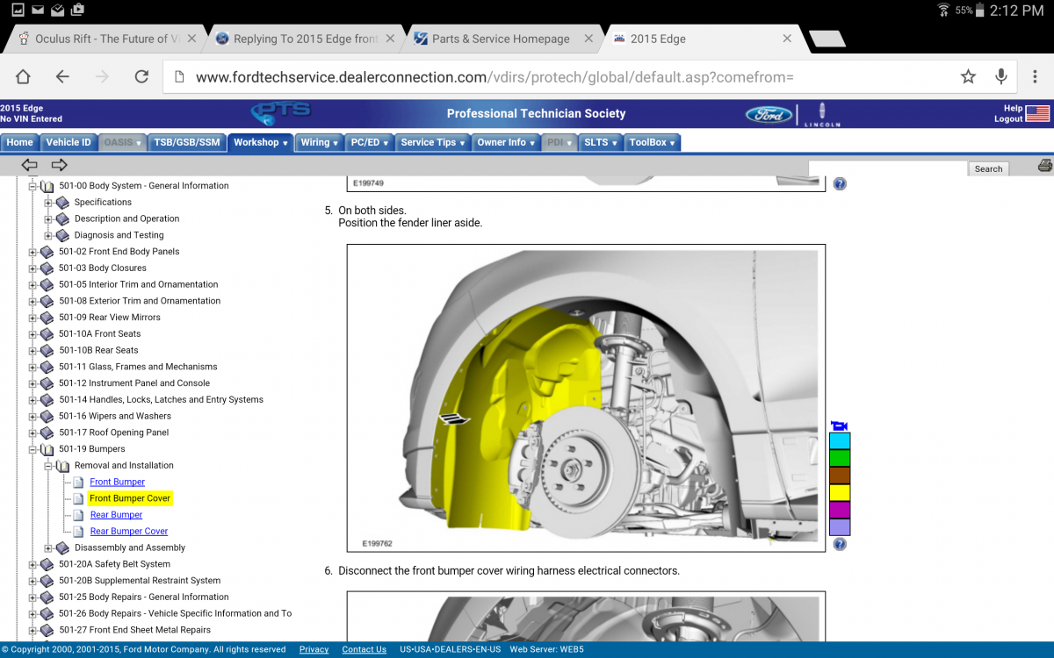Click the browser address bar URL
The height and width of the screenshot is (658, 1054).
coord(492,77)
